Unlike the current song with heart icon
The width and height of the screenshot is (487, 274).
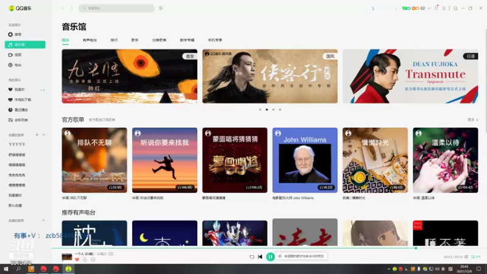(77, 260)
